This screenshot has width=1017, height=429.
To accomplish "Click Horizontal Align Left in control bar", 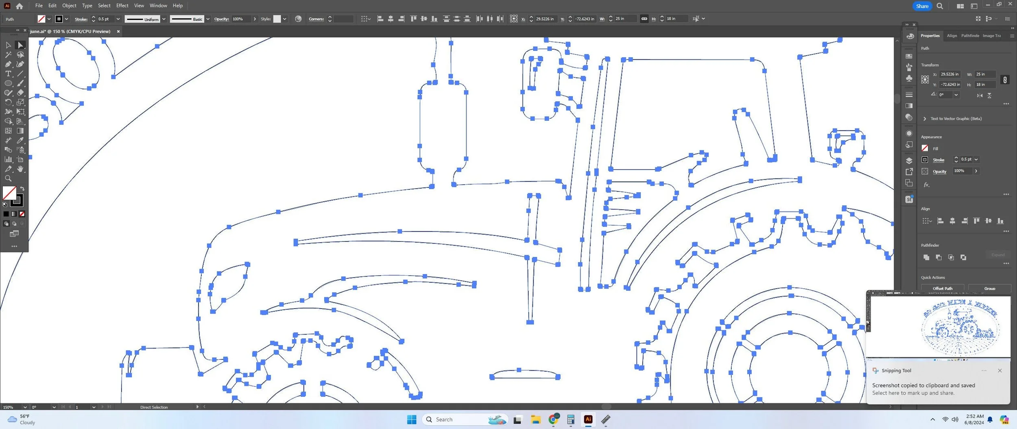I will point(380,19).
